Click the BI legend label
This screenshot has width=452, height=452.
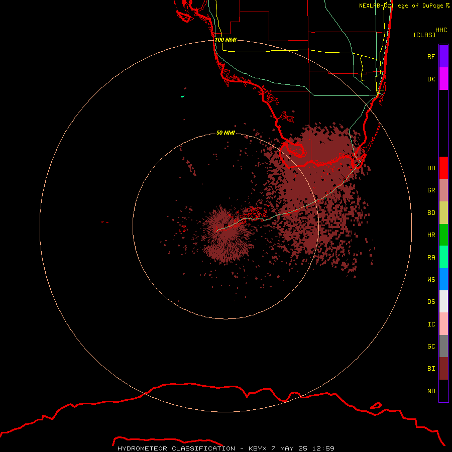[431, 369]
